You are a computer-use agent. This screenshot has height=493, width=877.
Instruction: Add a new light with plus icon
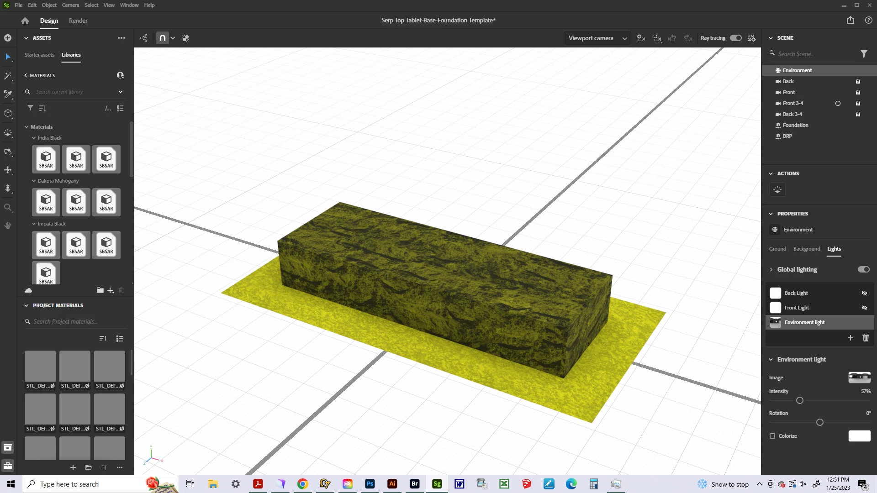coord(850,338)
